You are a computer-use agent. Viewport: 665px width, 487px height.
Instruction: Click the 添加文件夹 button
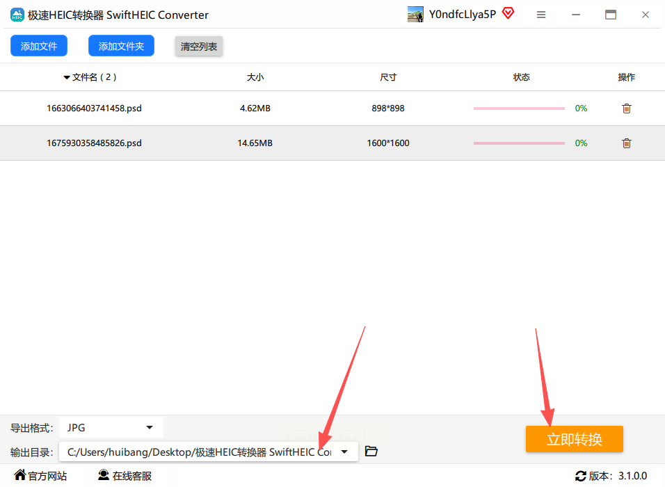[121, 46]
